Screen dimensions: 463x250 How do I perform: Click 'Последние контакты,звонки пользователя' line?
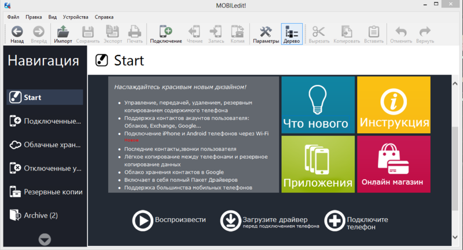coord(180,149)
